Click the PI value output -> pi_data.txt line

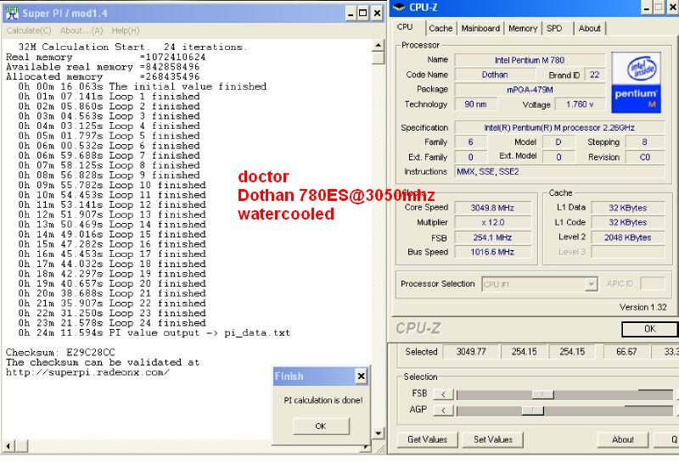point(154,333)
